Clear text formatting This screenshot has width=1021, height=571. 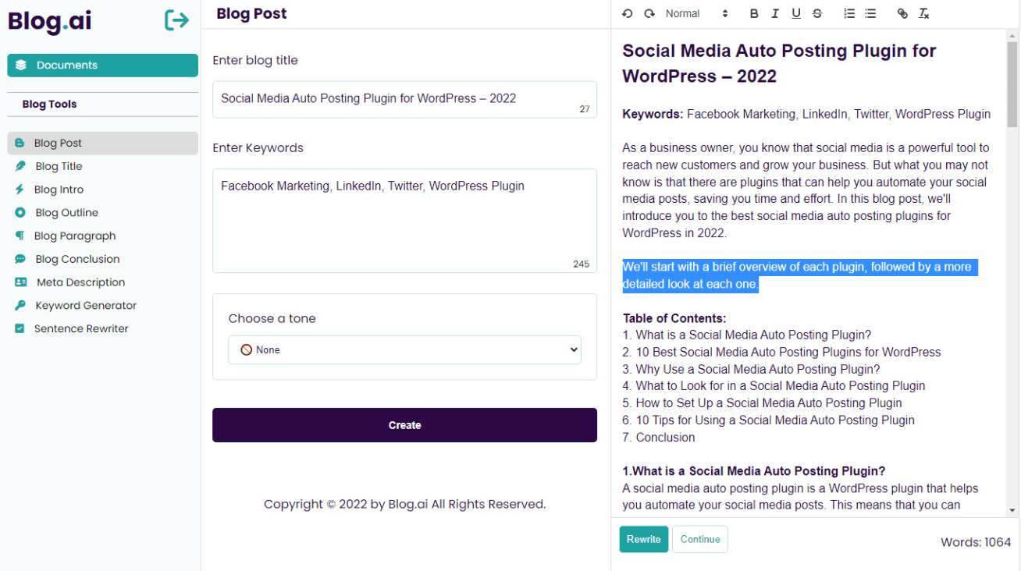click(x=923, y=13)
